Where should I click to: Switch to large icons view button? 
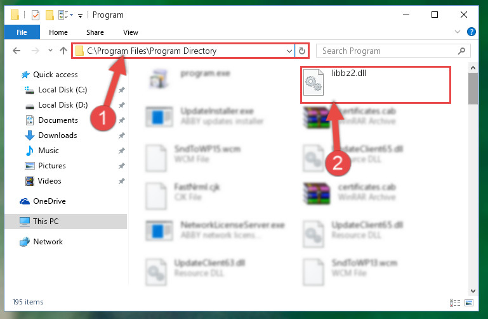(469, 303)
